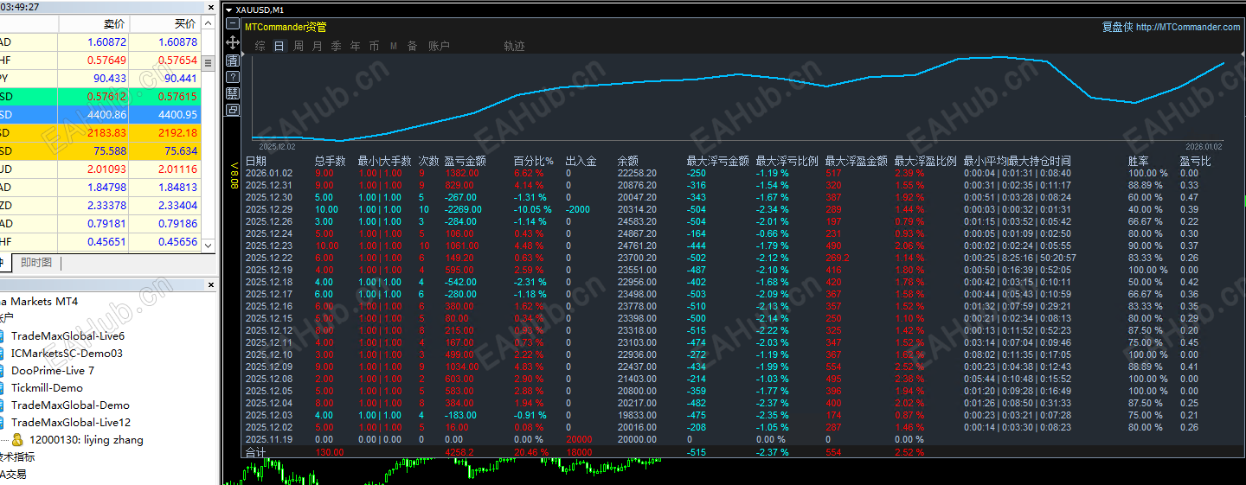The image size is (1246, 485).
Task: Open the XAUUSD,M1 chart window dropdown arrow
Action: pyautogui.click(x=229, y=10)
